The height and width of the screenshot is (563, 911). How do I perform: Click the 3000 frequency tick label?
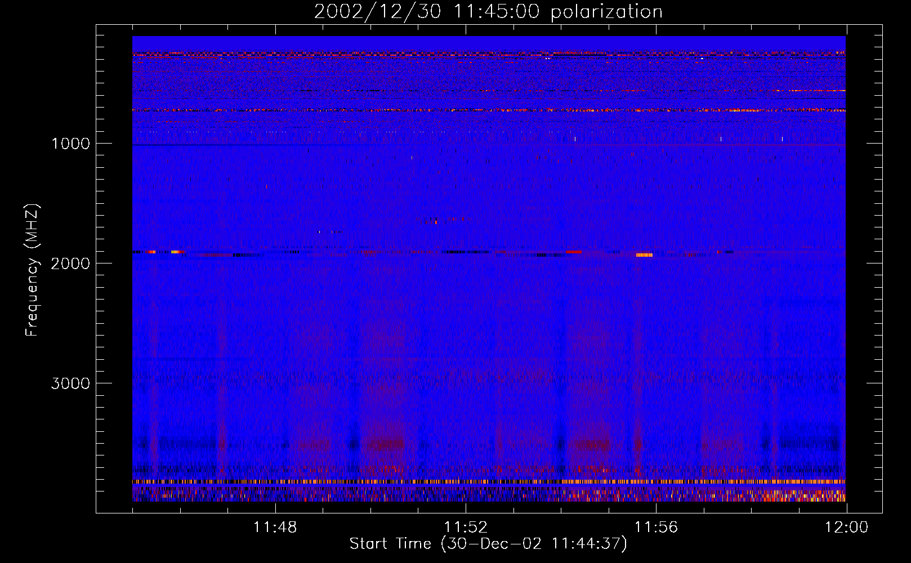point(70,383)
